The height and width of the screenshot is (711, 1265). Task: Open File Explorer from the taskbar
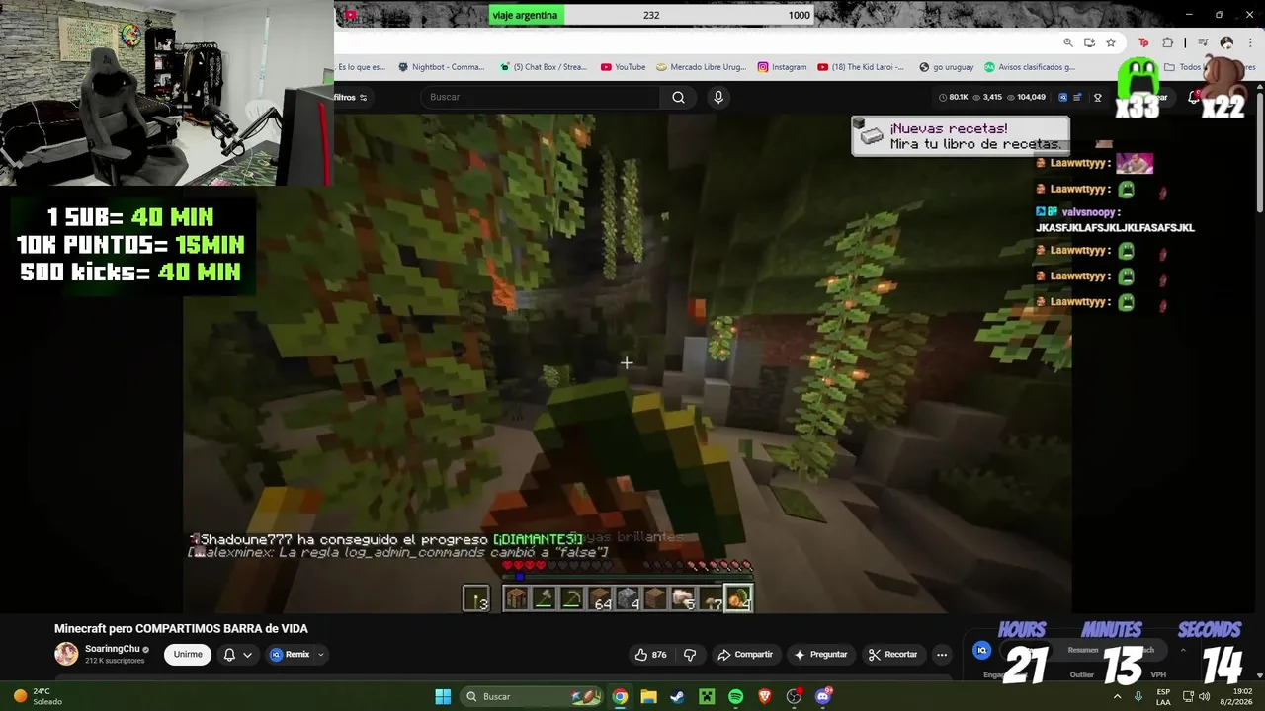pos(648,696)
